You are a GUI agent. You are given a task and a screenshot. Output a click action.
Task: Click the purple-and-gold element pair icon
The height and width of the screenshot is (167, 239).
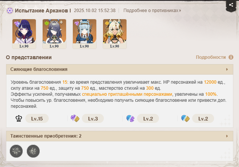click(x=75, y=118)
